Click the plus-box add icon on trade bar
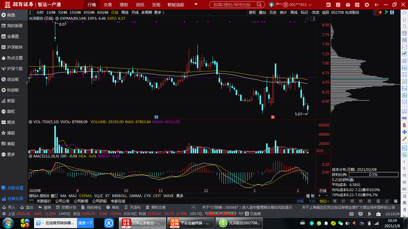The image size is (408, 229). [194, 207]
